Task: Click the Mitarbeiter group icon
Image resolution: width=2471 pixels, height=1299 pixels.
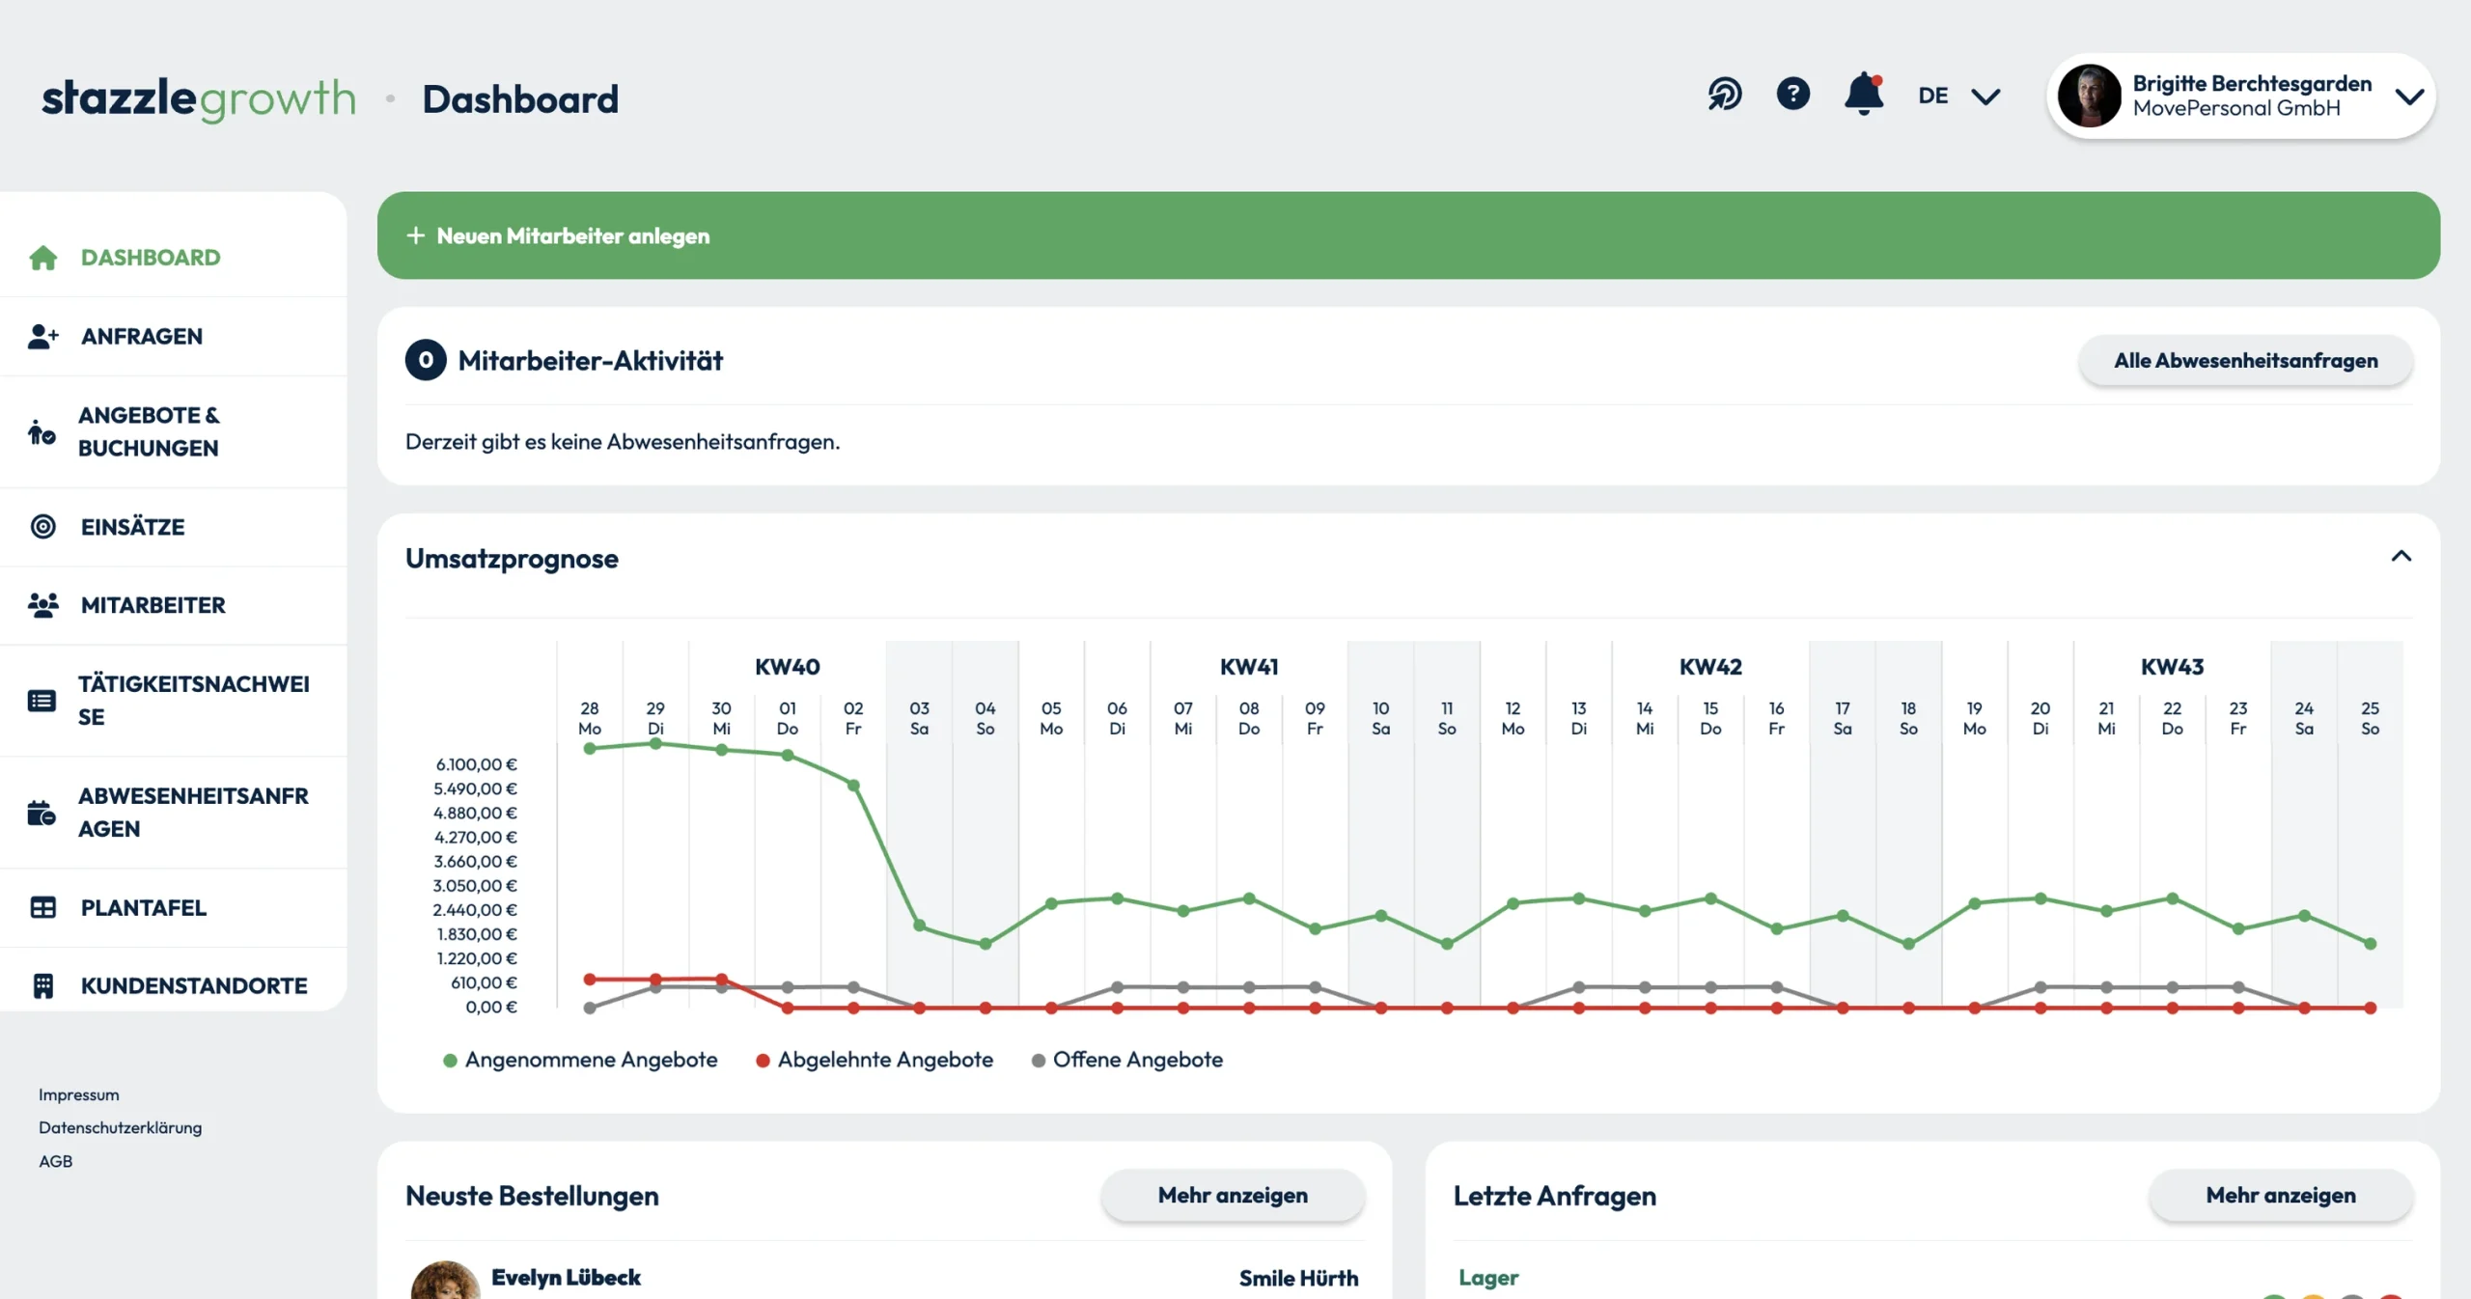Action: pyautogui.click(x=42, y=605)
